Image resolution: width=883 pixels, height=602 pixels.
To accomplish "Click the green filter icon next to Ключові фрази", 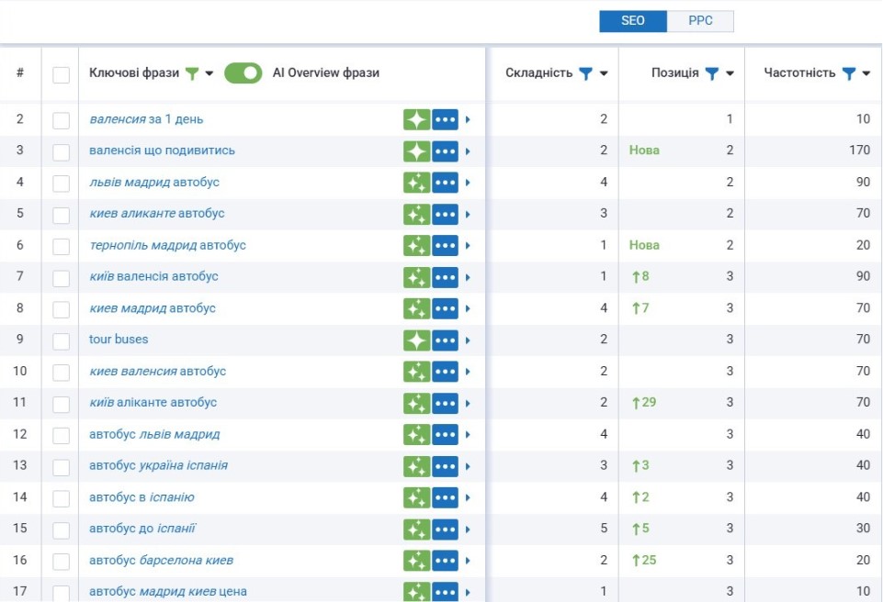I will (x=191, y=73).
